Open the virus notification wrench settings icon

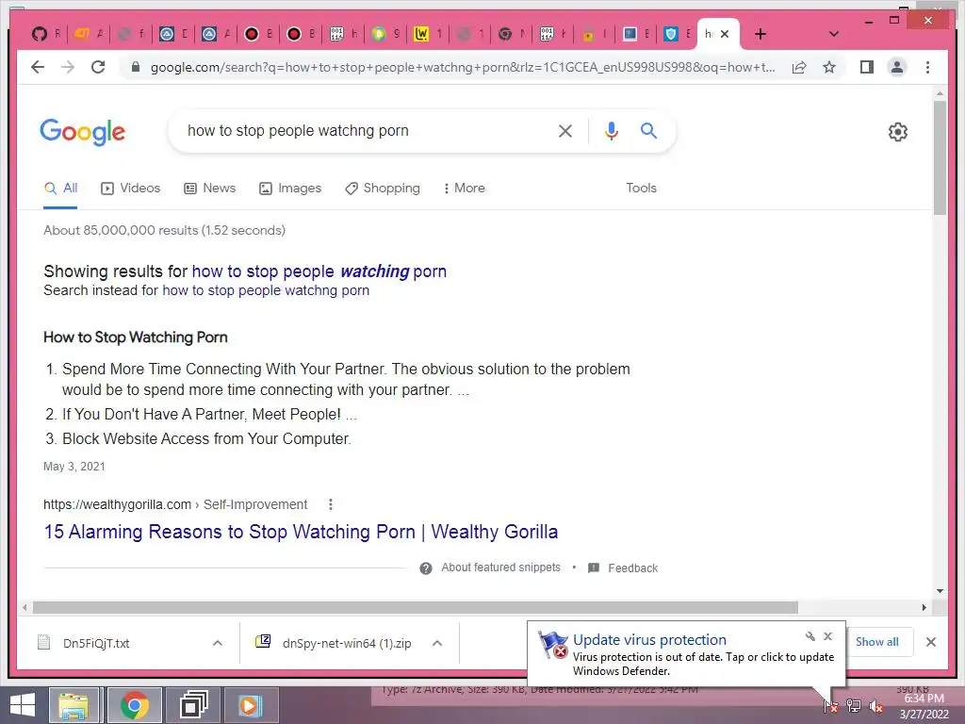(x=810, y=636)
